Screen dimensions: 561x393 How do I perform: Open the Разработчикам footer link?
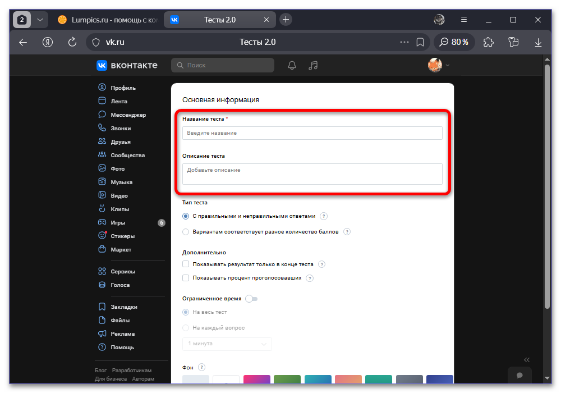click(132, 370)
